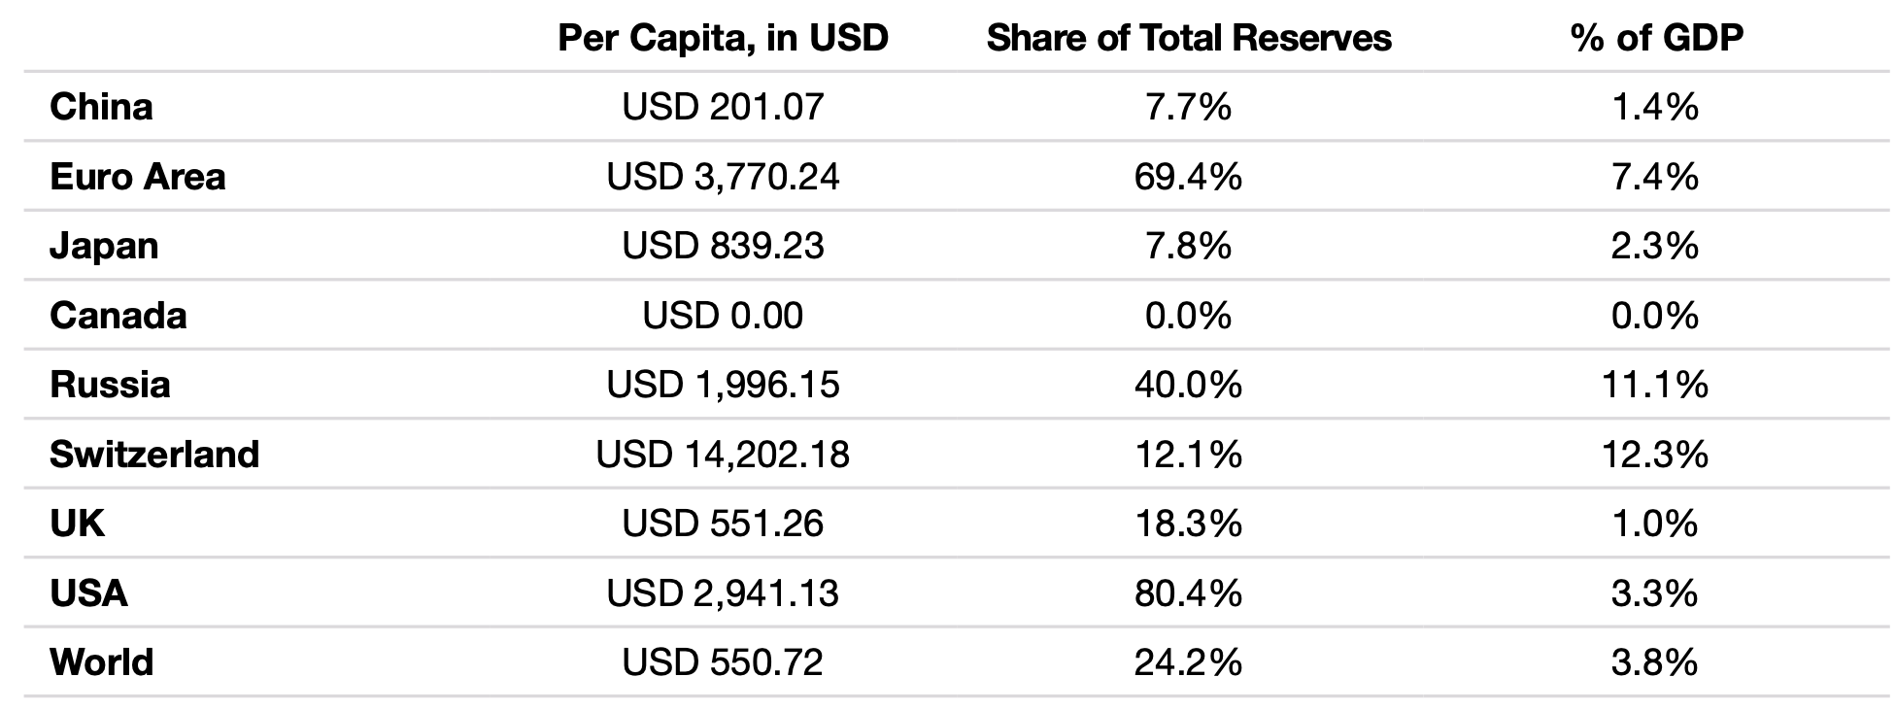The image size is (1896, 711).
Task: Click Russia's 11.1% of GDP cell
Action: click(x=1655, y=385)
